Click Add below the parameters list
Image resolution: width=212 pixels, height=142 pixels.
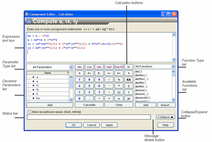click(50, 105)
